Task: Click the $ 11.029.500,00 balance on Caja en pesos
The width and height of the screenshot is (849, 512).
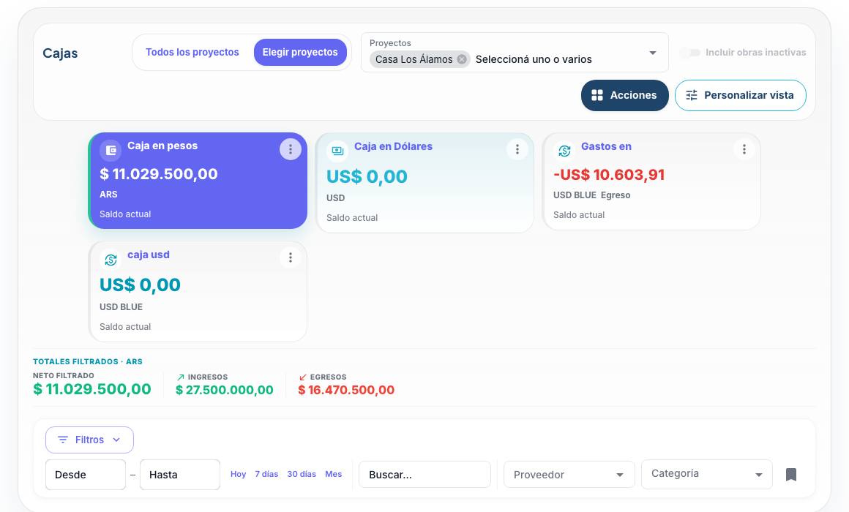Action: pos(159,174)
